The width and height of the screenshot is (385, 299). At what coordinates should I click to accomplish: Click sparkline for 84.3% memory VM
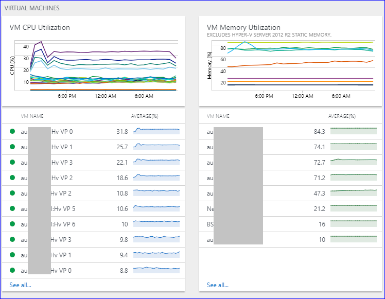coord(353,131)
